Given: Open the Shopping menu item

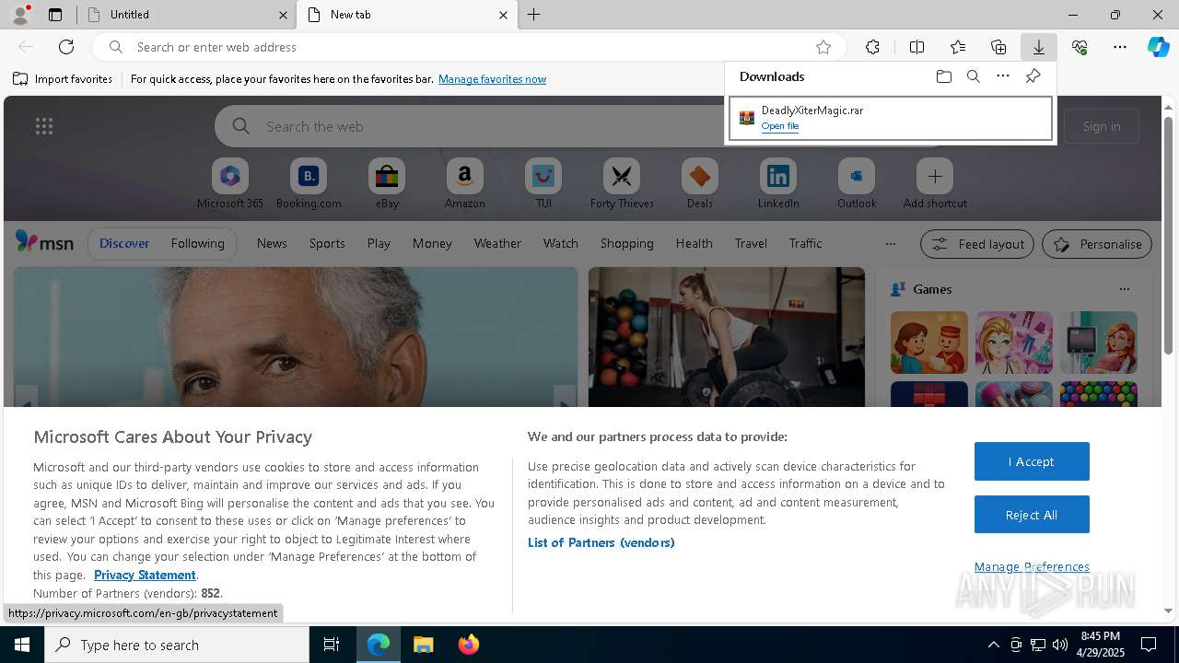Looking at the screenshot, I should pyautogui.click(x=626, y=243).
